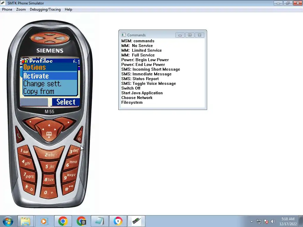
Task: Select Start Java Application command
Action: click(142, 93)
